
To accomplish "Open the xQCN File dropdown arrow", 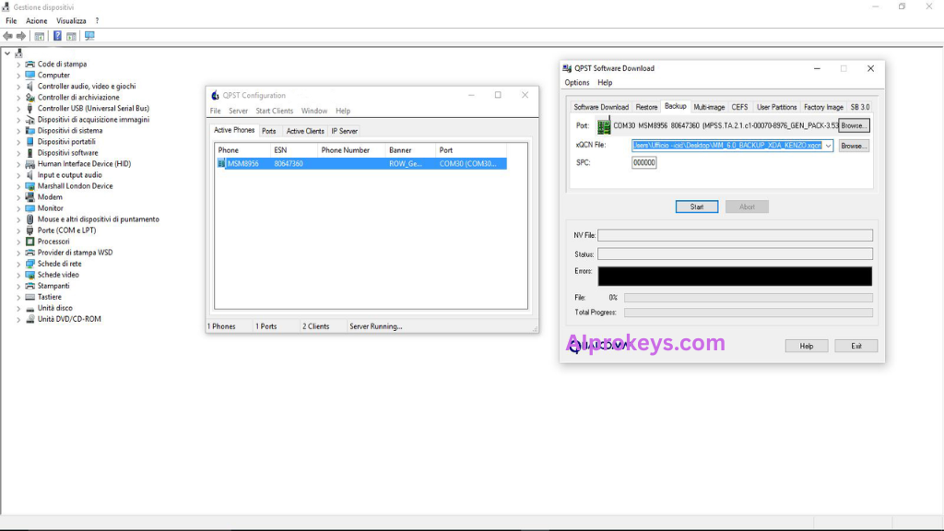I will tap(829, 147).
